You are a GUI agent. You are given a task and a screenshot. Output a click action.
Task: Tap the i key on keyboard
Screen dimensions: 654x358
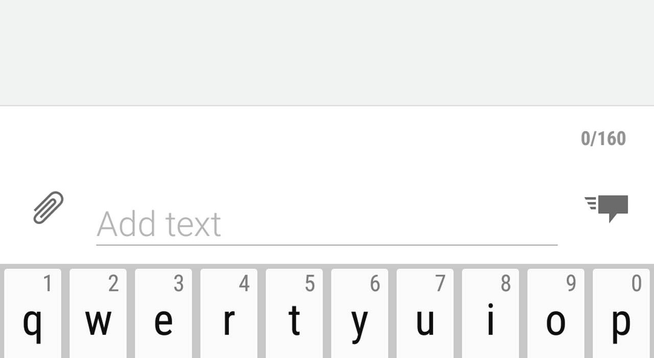point(491,313)
